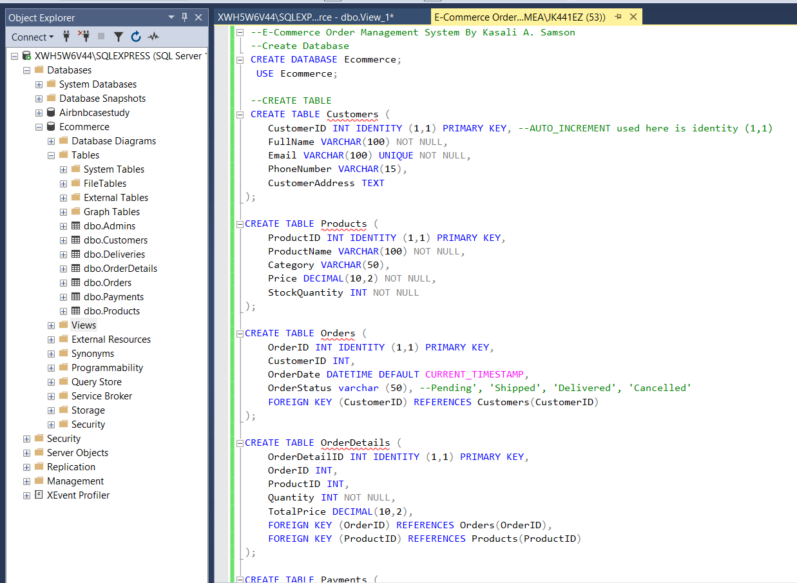This screenshot has width=797, height=583.
Task: Pin the E-Commerce Order query tab
Action: (619, 17)
